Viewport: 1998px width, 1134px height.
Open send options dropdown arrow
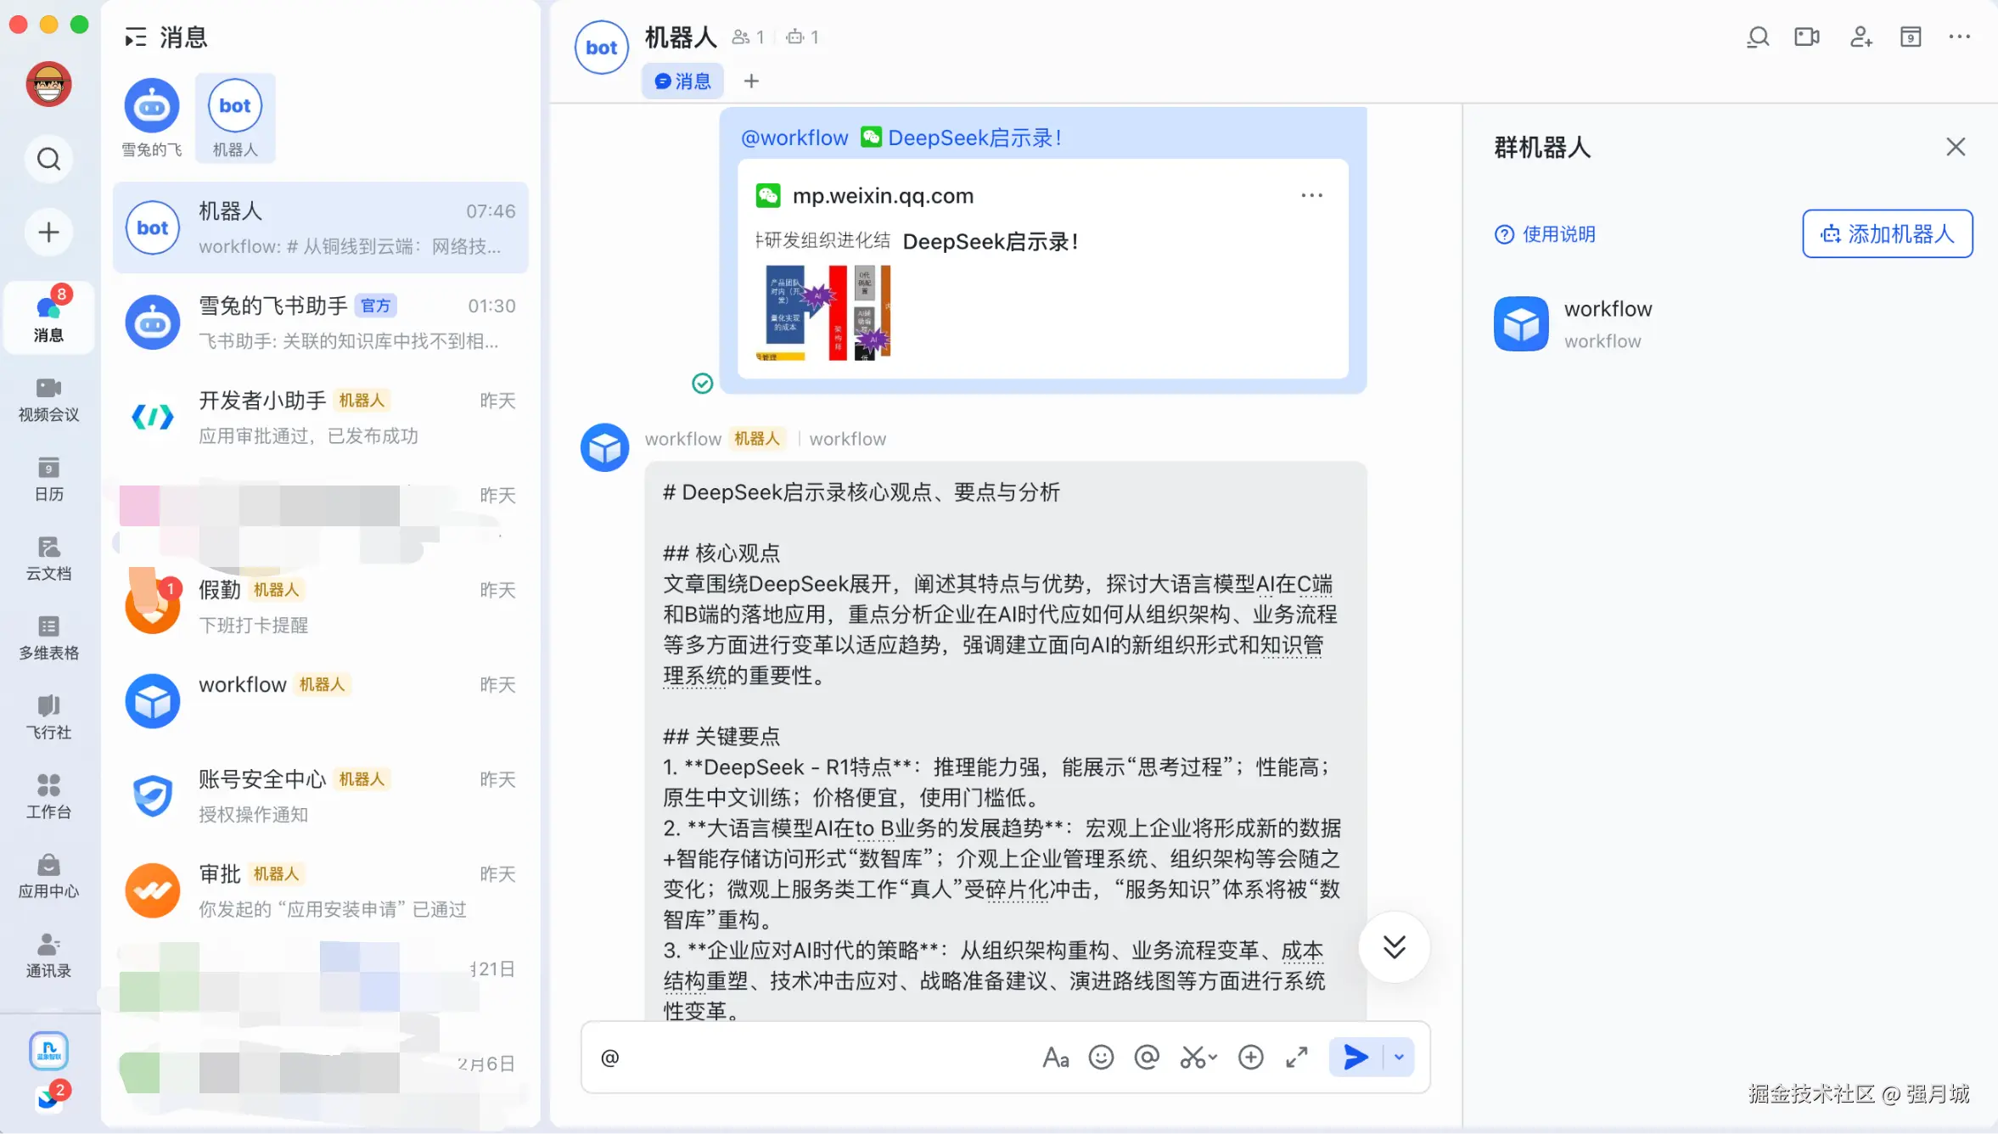[x=1399, y=1057]
